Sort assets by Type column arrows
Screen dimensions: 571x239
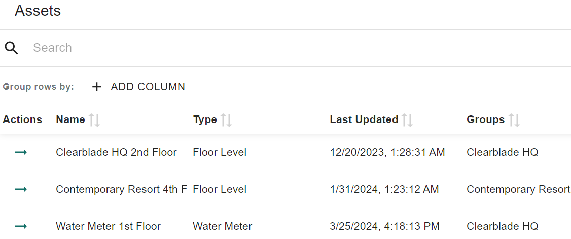point(226,120)
